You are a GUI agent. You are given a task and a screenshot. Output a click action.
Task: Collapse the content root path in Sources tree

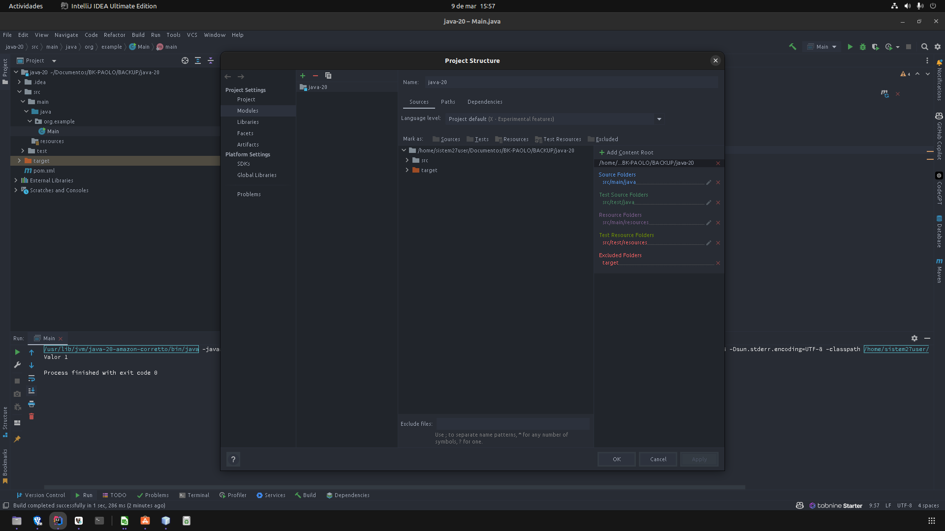[x=404, y=150]
